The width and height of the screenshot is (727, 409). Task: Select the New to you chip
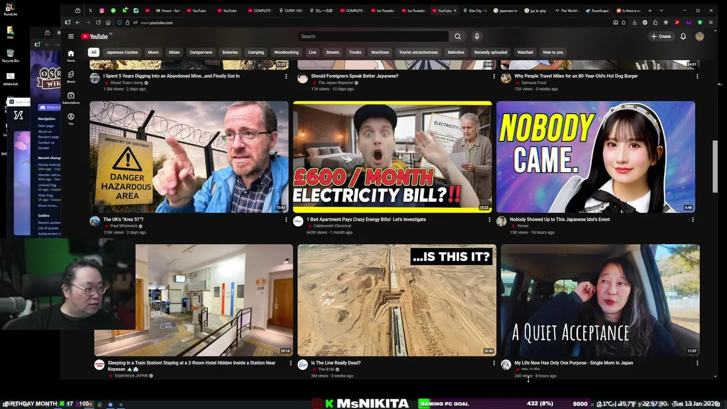[553, 52]
